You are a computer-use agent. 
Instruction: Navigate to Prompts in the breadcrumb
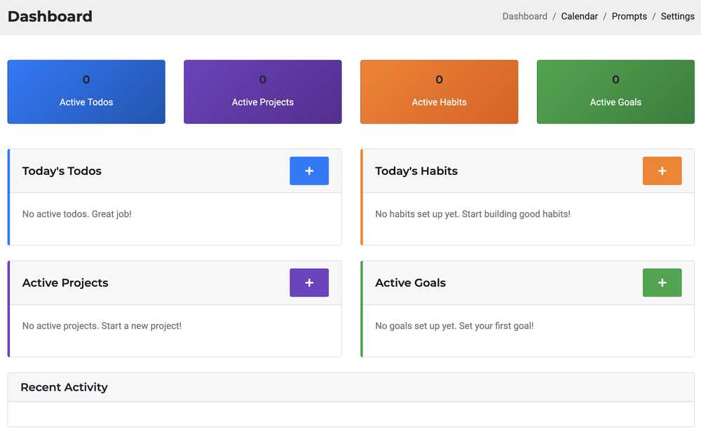click(x=629, y=15)
